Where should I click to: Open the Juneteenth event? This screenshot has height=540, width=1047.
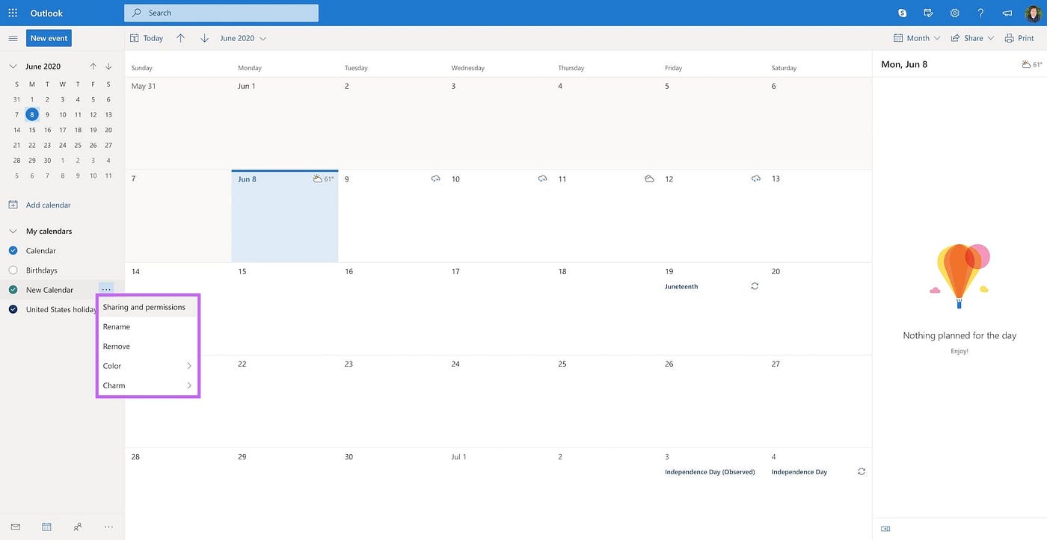[x=681, y=286]
